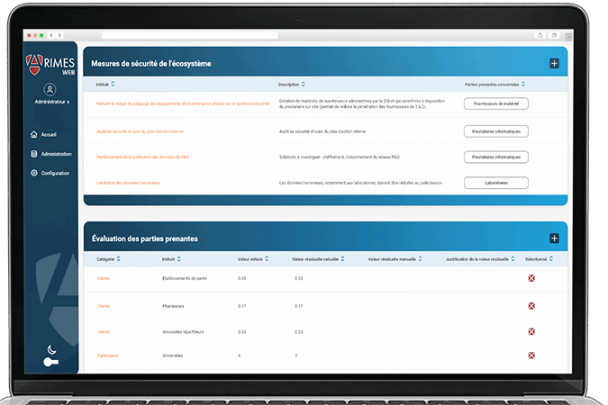Sort evaluation table by Intitulé column
Viewport: 608px width, 405px height.
178,259
